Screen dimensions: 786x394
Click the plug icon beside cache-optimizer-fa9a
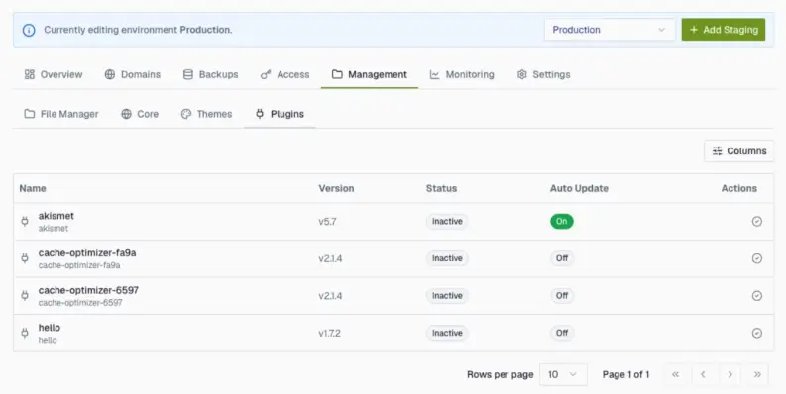click(25, 258)
